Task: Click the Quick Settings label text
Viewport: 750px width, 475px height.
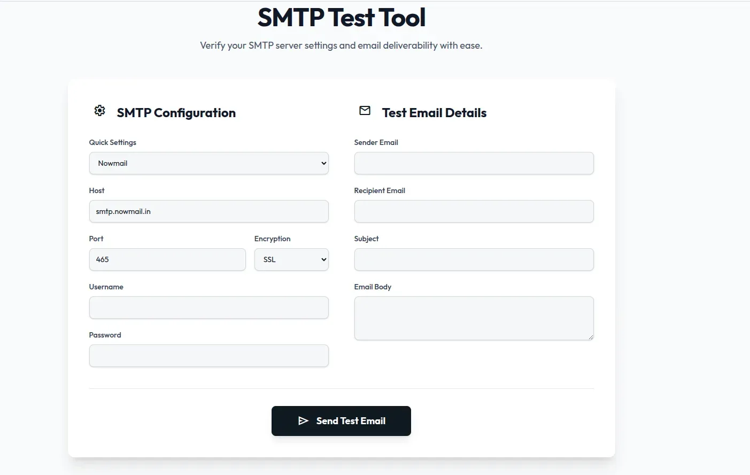Action: point(112,142)
